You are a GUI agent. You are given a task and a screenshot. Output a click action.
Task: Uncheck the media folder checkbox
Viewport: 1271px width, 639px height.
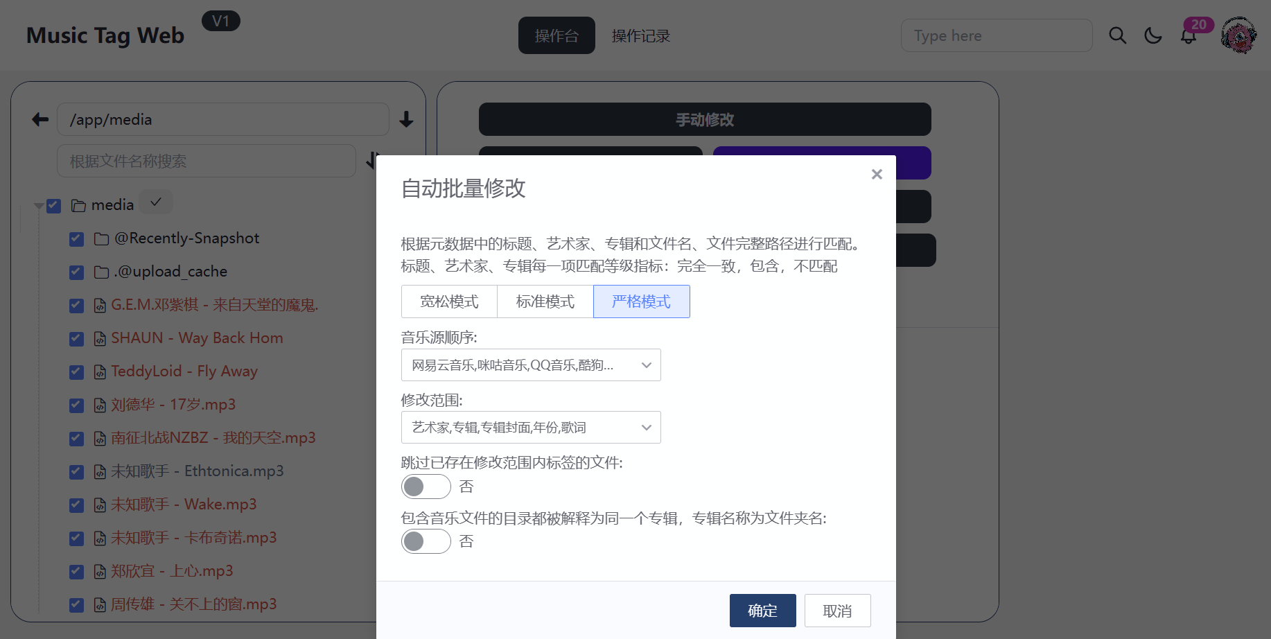[54, 205]
